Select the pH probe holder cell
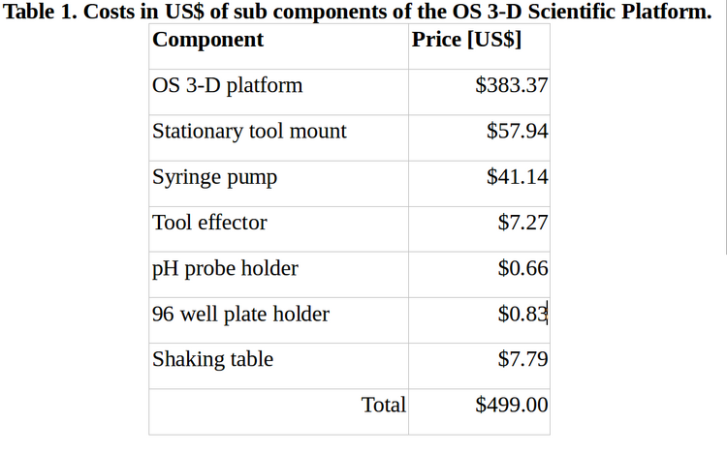This screenshot has height=453, width=727. (278, 275)
